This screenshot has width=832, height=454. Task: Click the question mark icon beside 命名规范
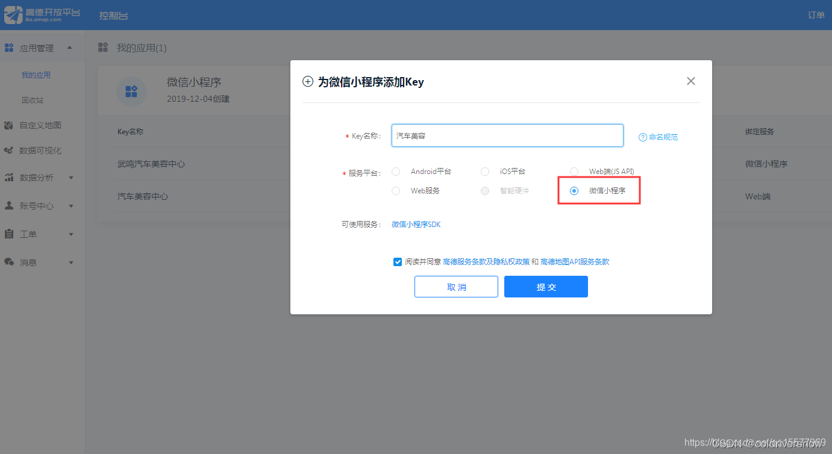tap(643, 137)
